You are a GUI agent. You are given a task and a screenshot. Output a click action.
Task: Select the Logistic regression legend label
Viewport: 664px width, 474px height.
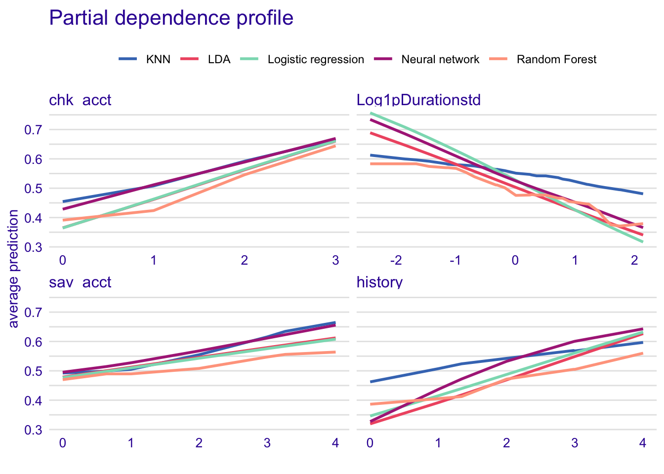click(x=316, y=60)
